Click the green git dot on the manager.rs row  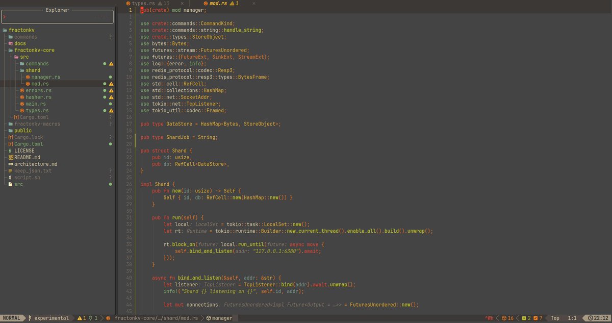[111, 77]
